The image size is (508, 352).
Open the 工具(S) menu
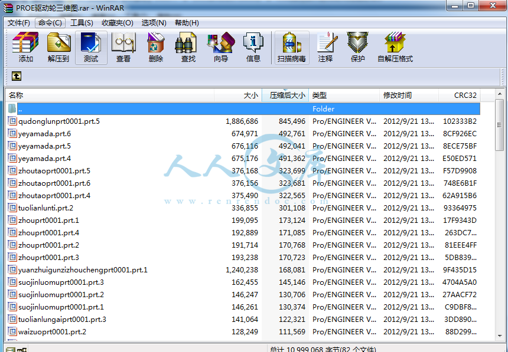(82, 23)
